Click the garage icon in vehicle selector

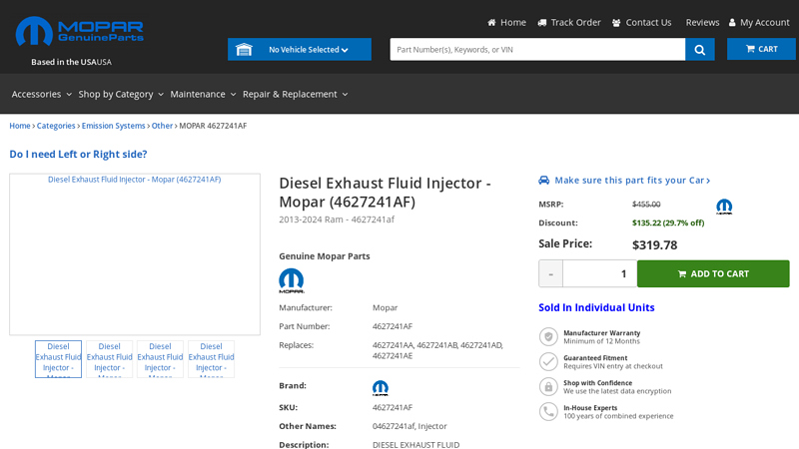[x=244, y=49]
